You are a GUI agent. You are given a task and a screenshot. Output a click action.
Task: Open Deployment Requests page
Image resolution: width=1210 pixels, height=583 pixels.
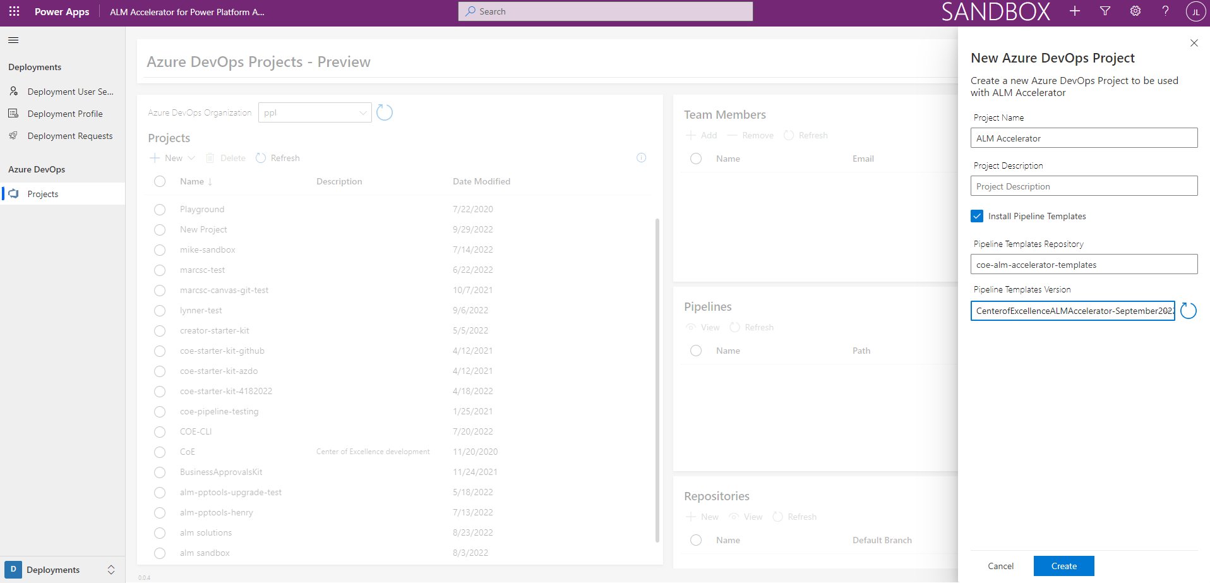click(63, 136)
